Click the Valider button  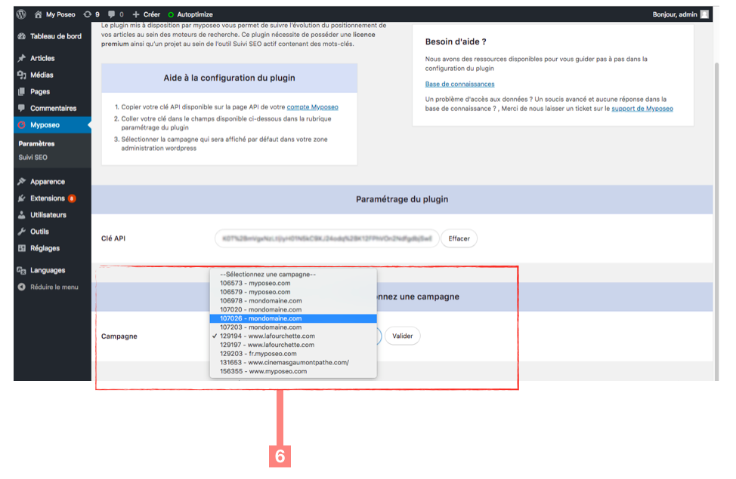click(x=402, y=336)
